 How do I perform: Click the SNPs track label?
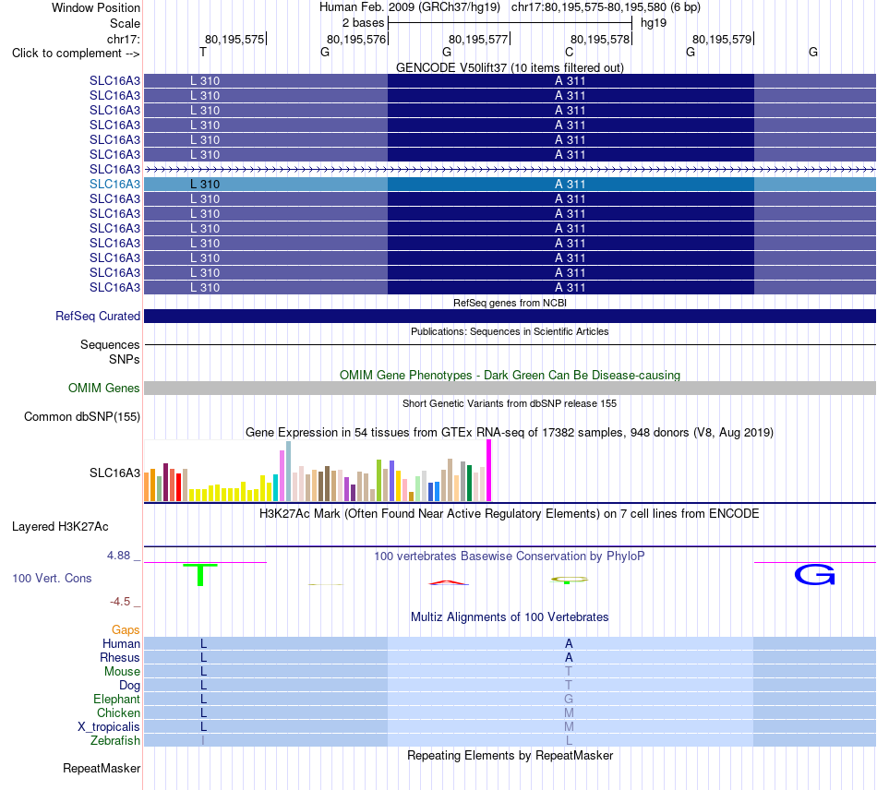tap(125, 359)
